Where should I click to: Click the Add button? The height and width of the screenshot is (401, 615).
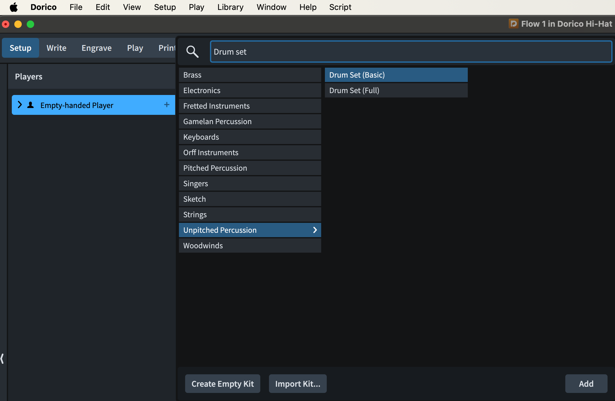point(586,384)
